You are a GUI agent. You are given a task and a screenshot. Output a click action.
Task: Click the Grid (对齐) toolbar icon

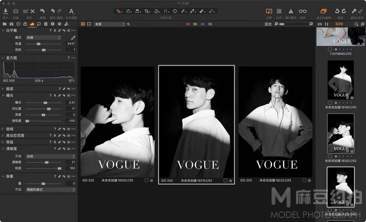coord(279,11)
